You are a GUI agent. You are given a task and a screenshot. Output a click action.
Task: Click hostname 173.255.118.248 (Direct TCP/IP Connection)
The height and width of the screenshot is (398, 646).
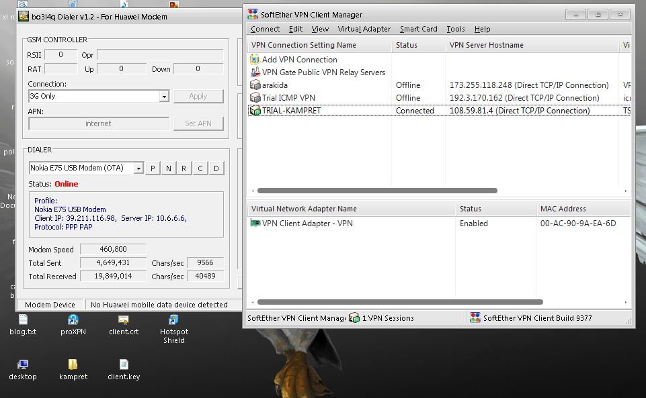click(x=529, y=85)
